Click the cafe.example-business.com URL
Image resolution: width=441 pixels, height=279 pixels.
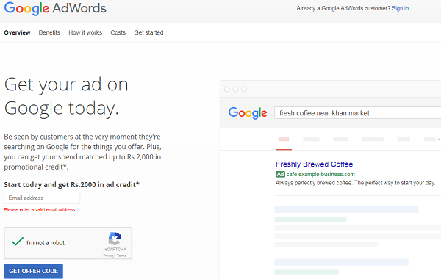click(x=320, y=174)
